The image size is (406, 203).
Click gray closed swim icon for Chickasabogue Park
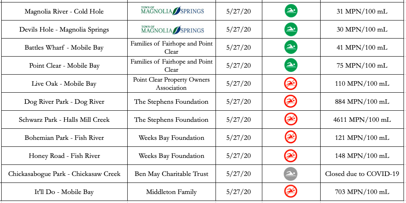291,174
